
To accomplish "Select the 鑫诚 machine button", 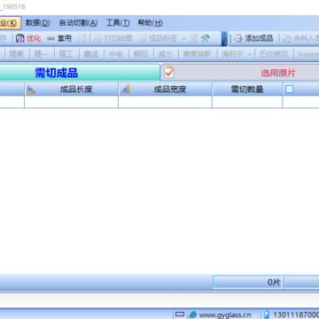I will [90, 54].
